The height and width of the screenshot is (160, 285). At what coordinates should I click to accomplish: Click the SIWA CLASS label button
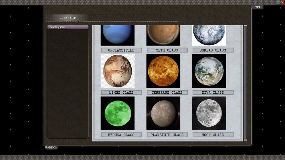pyautogui.click(x=213, y=93)
